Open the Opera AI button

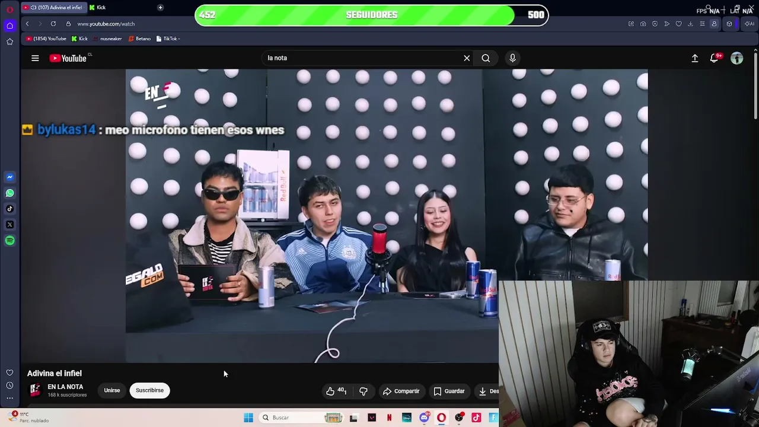(749, 24)
